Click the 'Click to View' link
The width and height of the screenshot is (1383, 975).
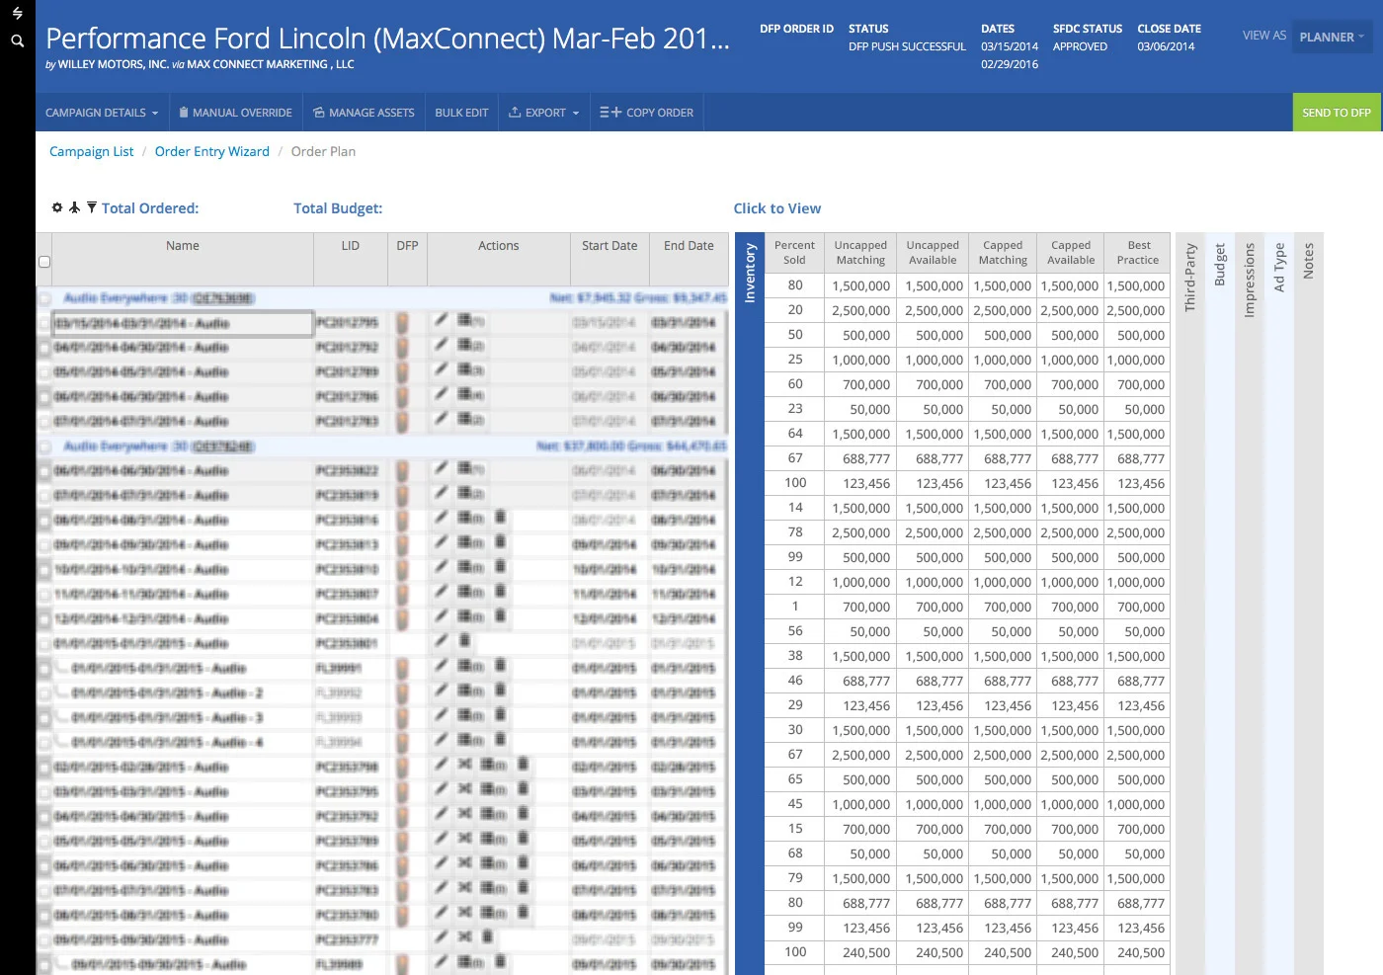tap(777, 208)
